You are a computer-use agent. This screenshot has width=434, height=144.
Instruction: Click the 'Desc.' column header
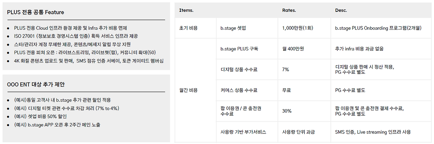point(341,10)
